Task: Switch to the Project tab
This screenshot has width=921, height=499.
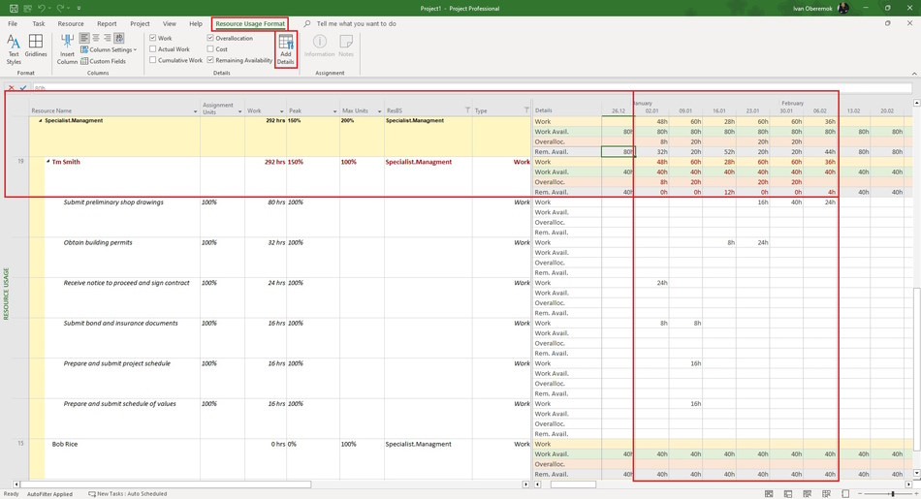Action: pyautogui.click(x=140, y=24)
